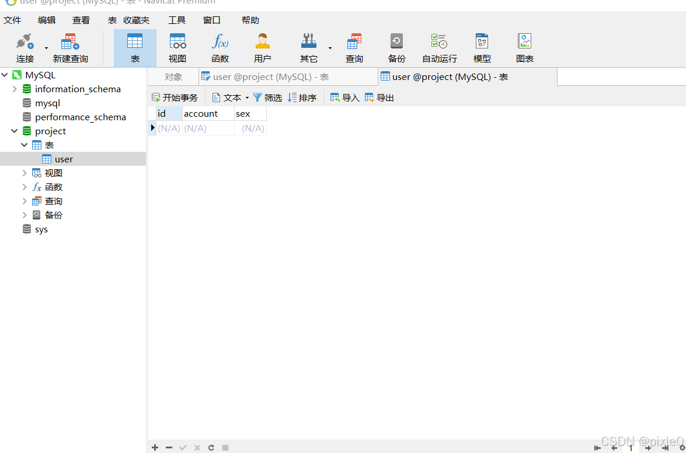Viewport: 686px width, 453px height.
Task: Go to first page arrow icon
Action: point(598,448)
